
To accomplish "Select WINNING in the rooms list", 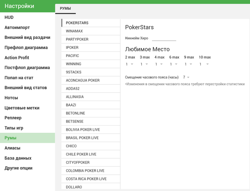I will tap(91, 64).
